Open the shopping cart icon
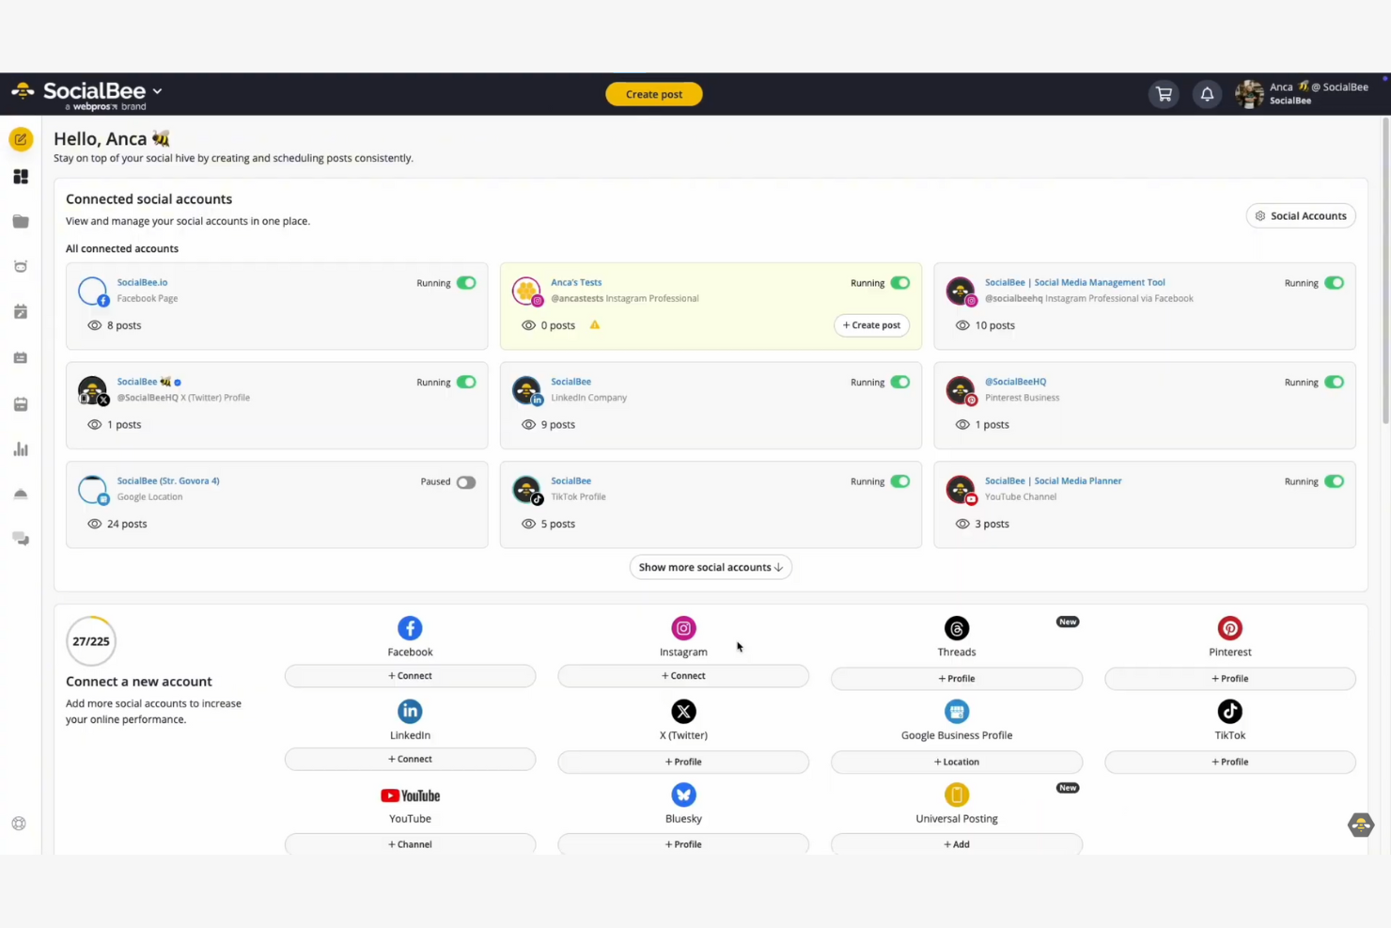 [1164, 93]
